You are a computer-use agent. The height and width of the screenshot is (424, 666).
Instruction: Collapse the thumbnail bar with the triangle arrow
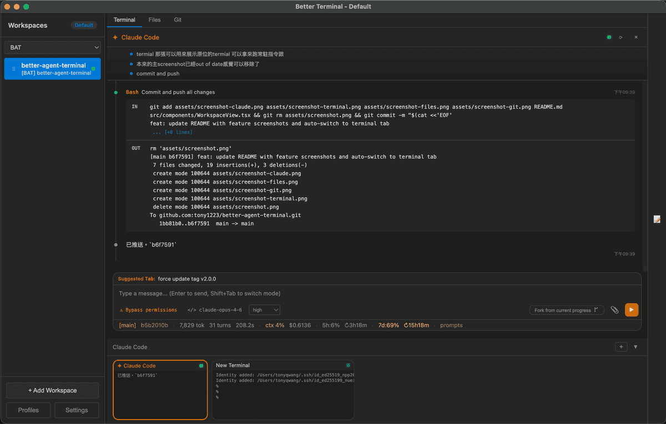635,347
